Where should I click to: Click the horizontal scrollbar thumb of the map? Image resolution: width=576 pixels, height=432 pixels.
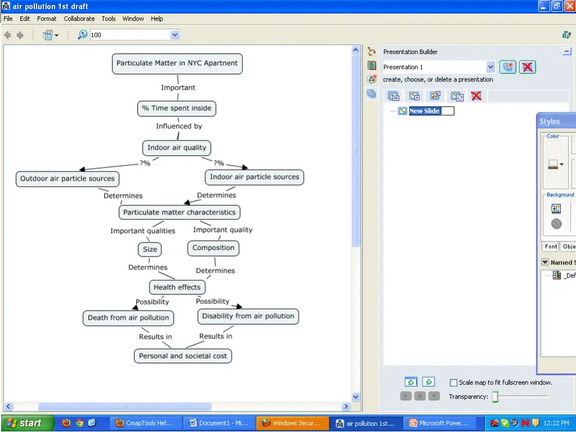click(x=124, y=406)
